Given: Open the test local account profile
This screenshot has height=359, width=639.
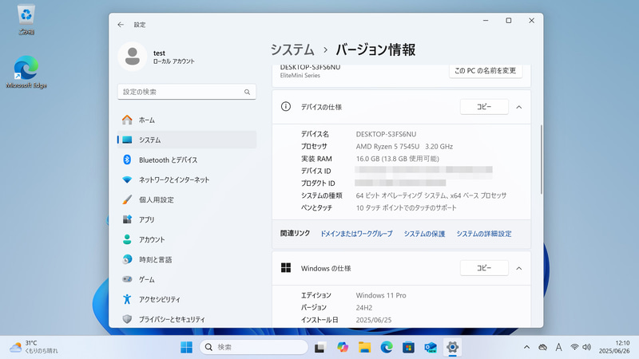Looking at the screenshot, I should click(x=157, y=57).
